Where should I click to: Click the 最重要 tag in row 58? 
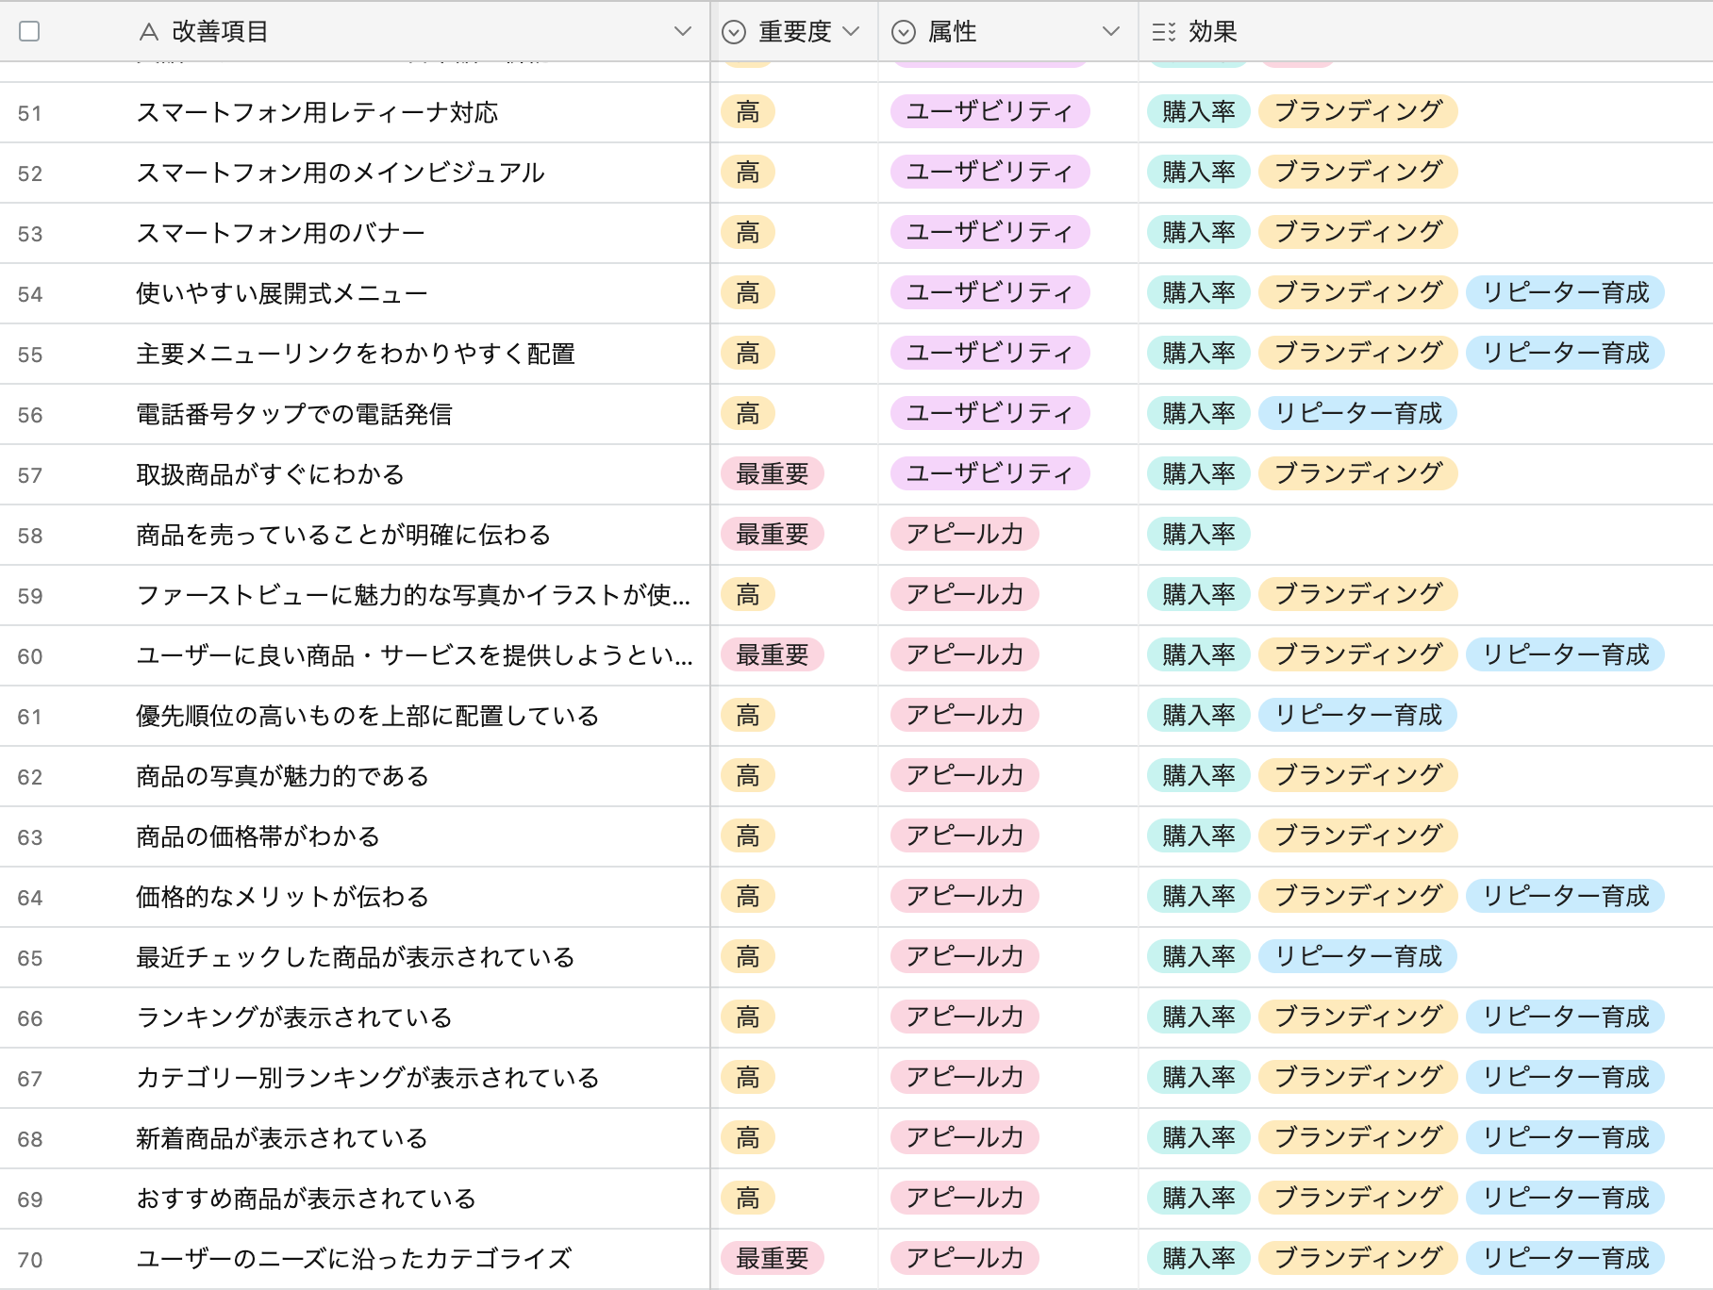(773, 534)
